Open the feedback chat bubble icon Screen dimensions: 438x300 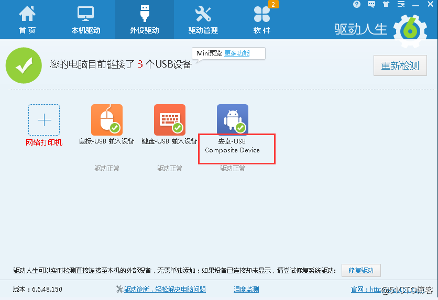coord(371,4)
